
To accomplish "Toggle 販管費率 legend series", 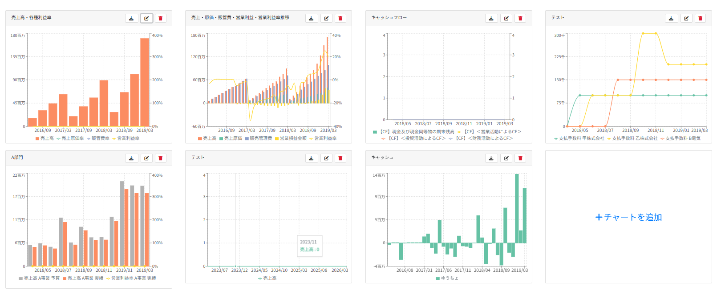I will pyautogui.click(x=98, y=139).
